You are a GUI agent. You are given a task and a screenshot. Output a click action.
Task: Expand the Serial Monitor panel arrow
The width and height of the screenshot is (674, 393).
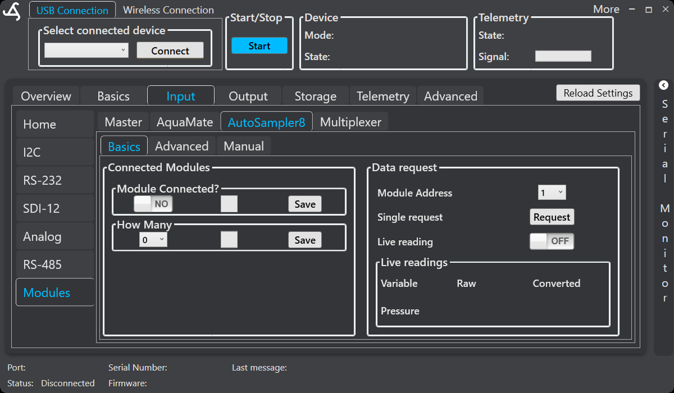[663, 85]
